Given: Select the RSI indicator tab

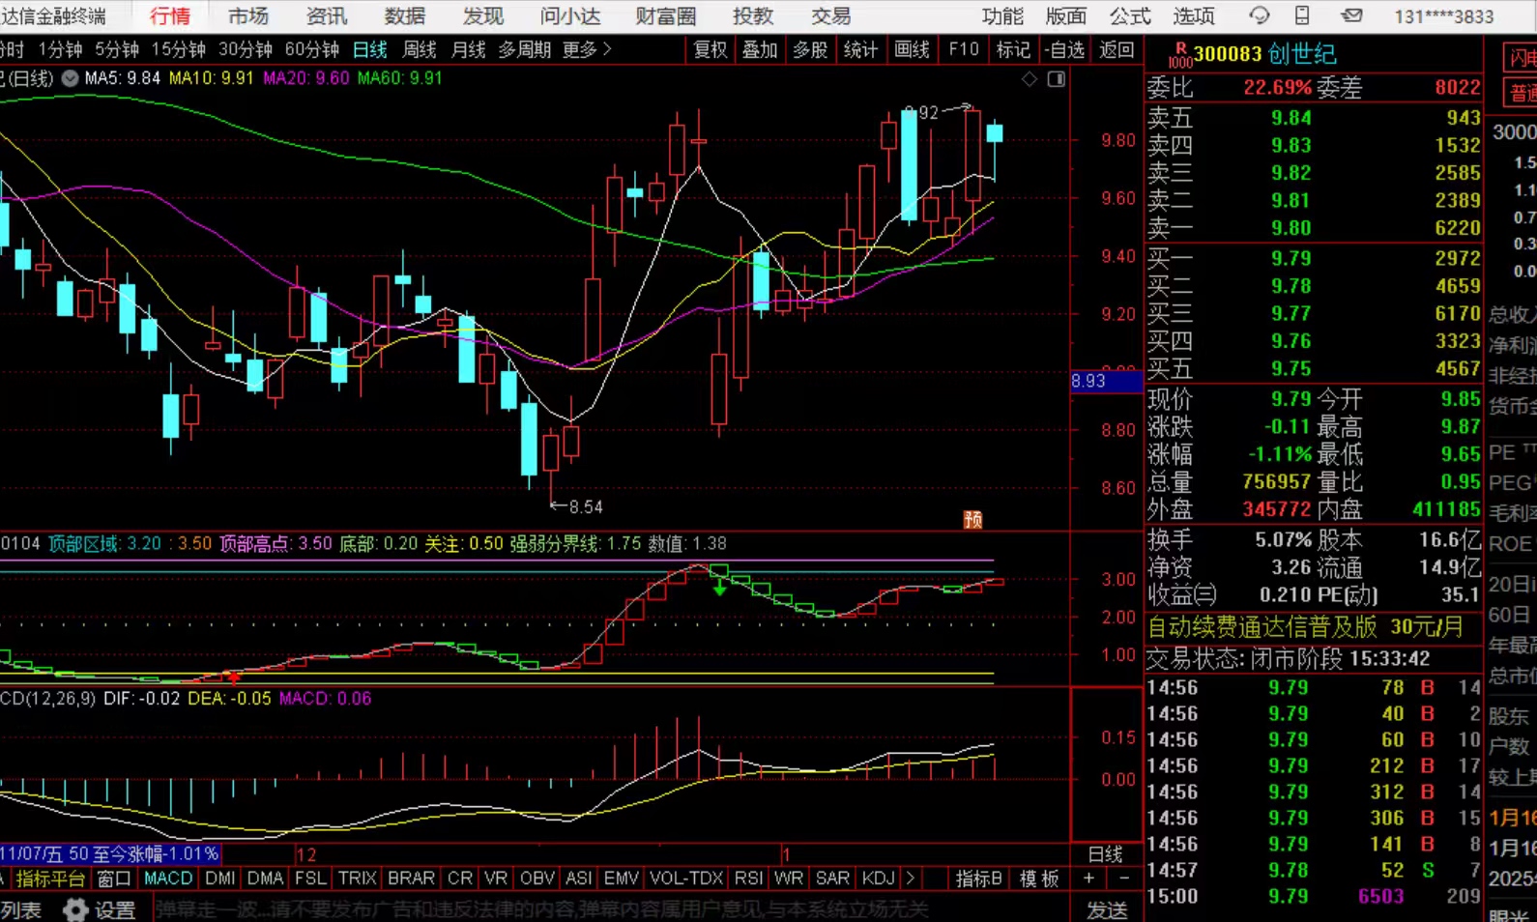Looking at the screenshot, I should [x=748, y=878].
